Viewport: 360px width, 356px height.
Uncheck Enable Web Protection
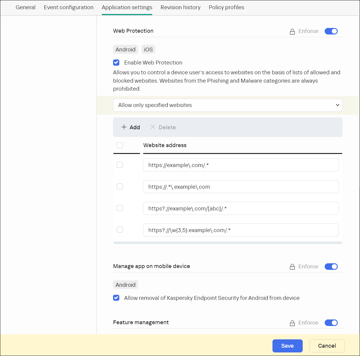116,62
